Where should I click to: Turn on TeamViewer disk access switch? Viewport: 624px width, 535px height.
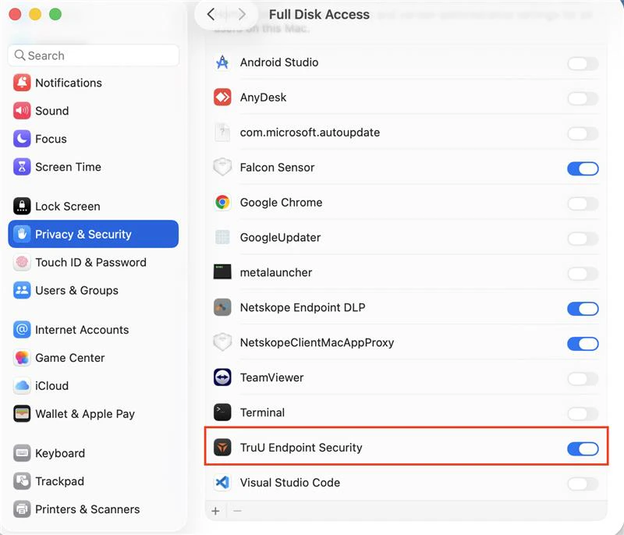(x=583, y=379)
